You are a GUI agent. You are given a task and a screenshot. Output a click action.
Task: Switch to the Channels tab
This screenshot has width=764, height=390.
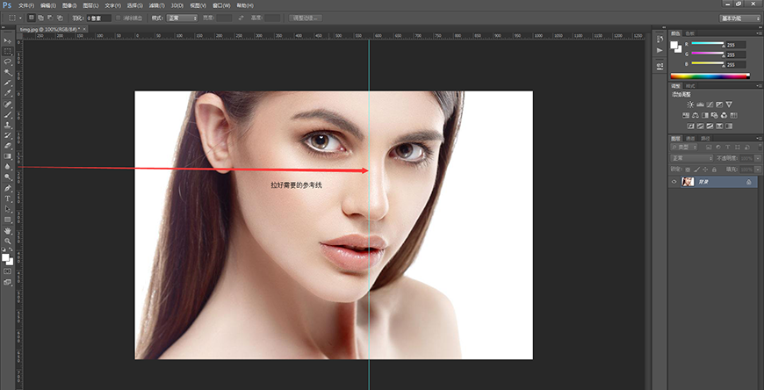point(689,139)
